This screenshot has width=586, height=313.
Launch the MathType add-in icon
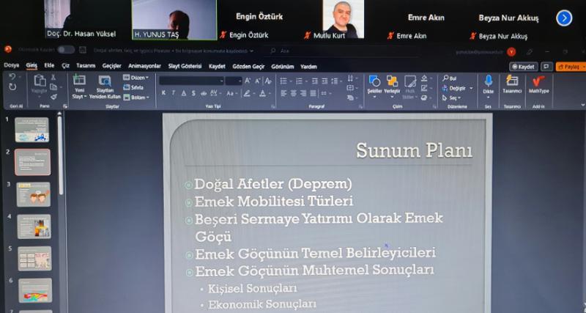tap(538, 81)
